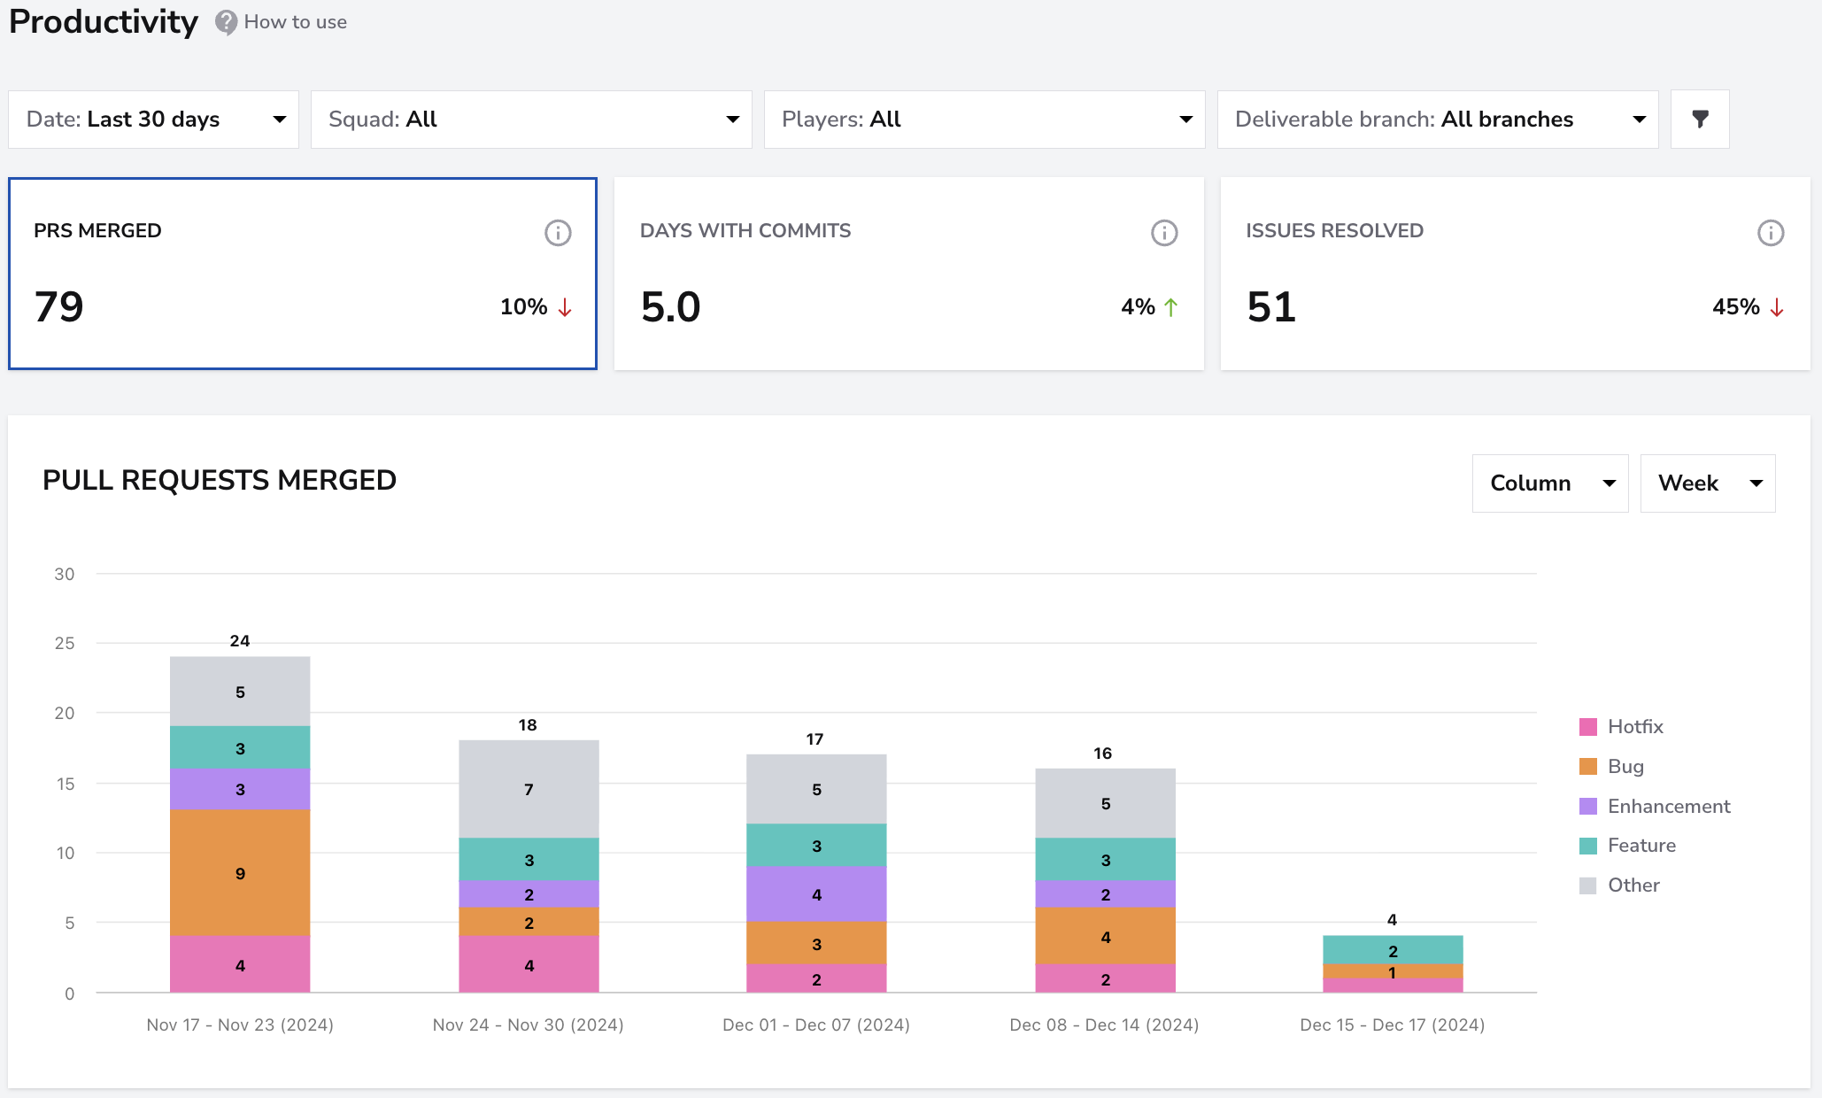Viewport: 1822px width, 1098px height.
Task: Show info for Issues Resolved card
Action: [1771, 233]
